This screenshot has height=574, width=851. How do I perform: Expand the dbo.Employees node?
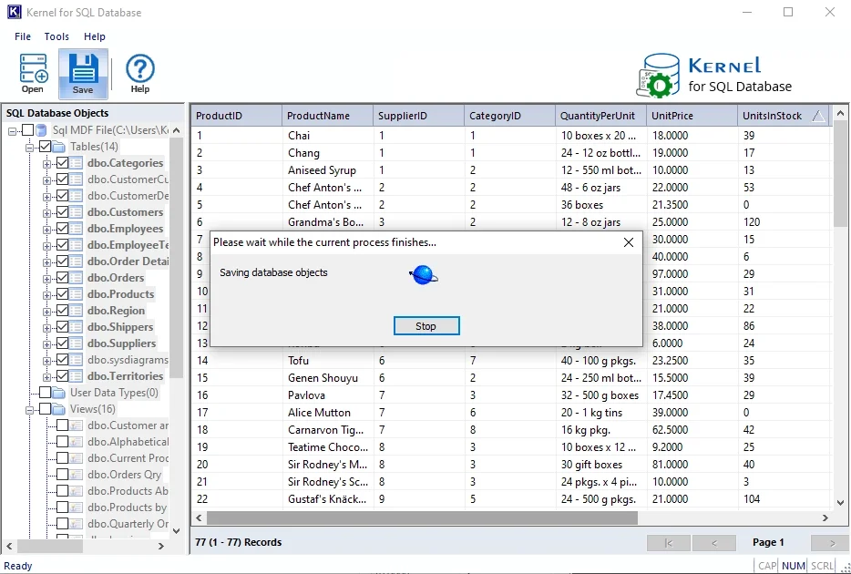pyautogui.click(x=47, y=230)
